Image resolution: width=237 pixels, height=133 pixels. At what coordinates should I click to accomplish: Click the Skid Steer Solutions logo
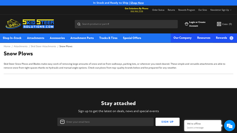tap(30, 24)
